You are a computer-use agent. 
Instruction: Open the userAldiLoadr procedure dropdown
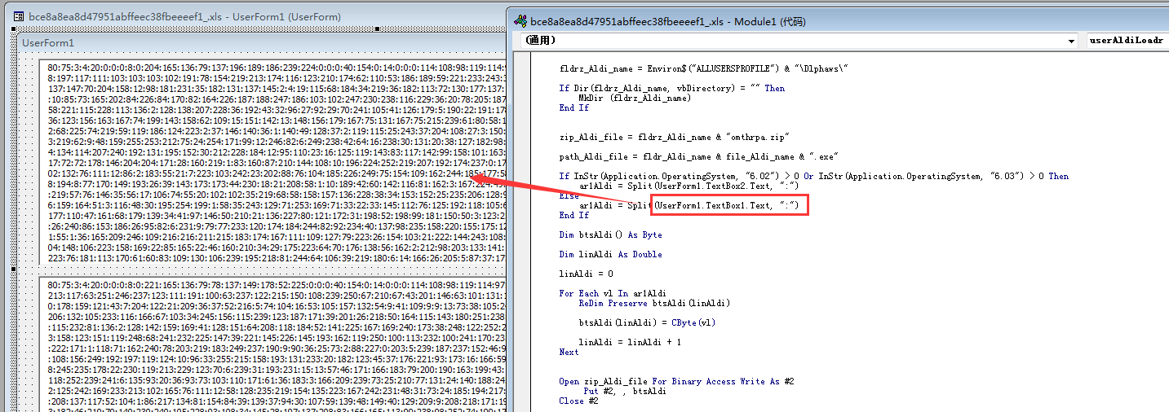pos(1127,40)
